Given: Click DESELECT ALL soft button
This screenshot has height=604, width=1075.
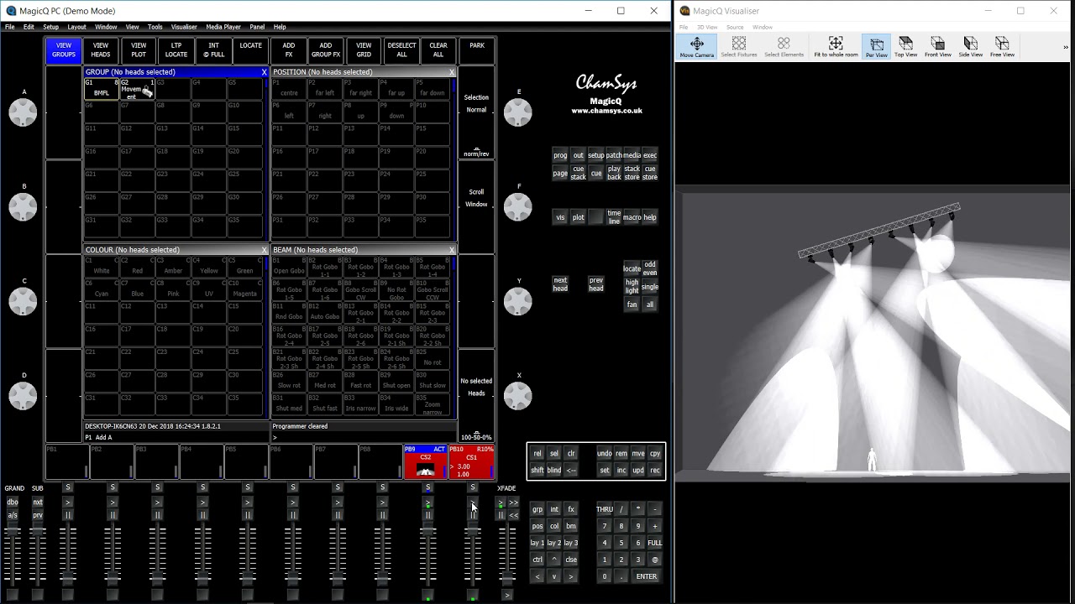Looking at the screenshot, I should [401, 50].
